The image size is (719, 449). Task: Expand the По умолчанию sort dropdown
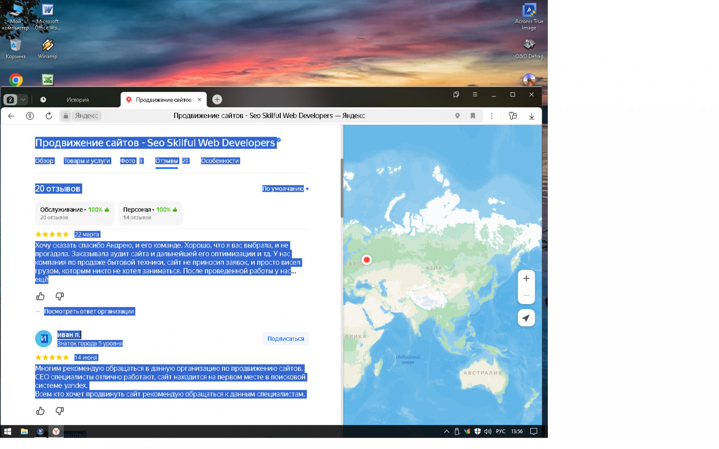pyautogui.click(x=285, y=189)
